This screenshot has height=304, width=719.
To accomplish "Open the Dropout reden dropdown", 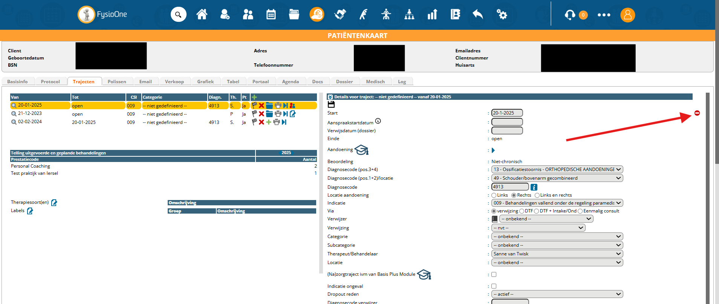I will tap(557, 294).
